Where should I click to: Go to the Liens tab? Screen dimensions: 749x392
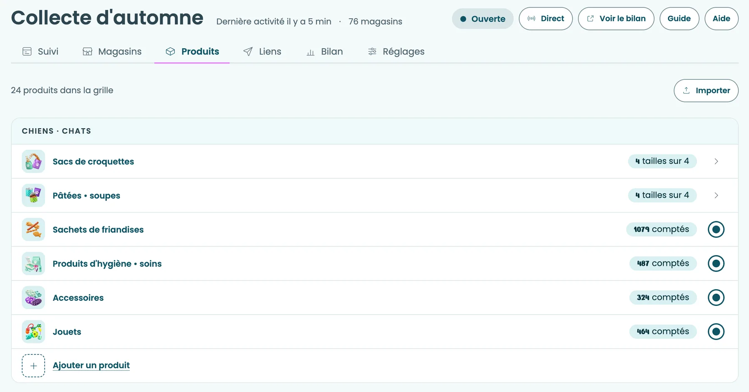click(x=262, y=52)
